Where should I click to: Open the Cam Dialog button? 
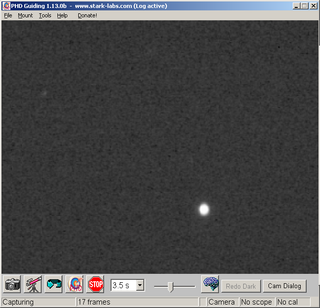point(285,286)
